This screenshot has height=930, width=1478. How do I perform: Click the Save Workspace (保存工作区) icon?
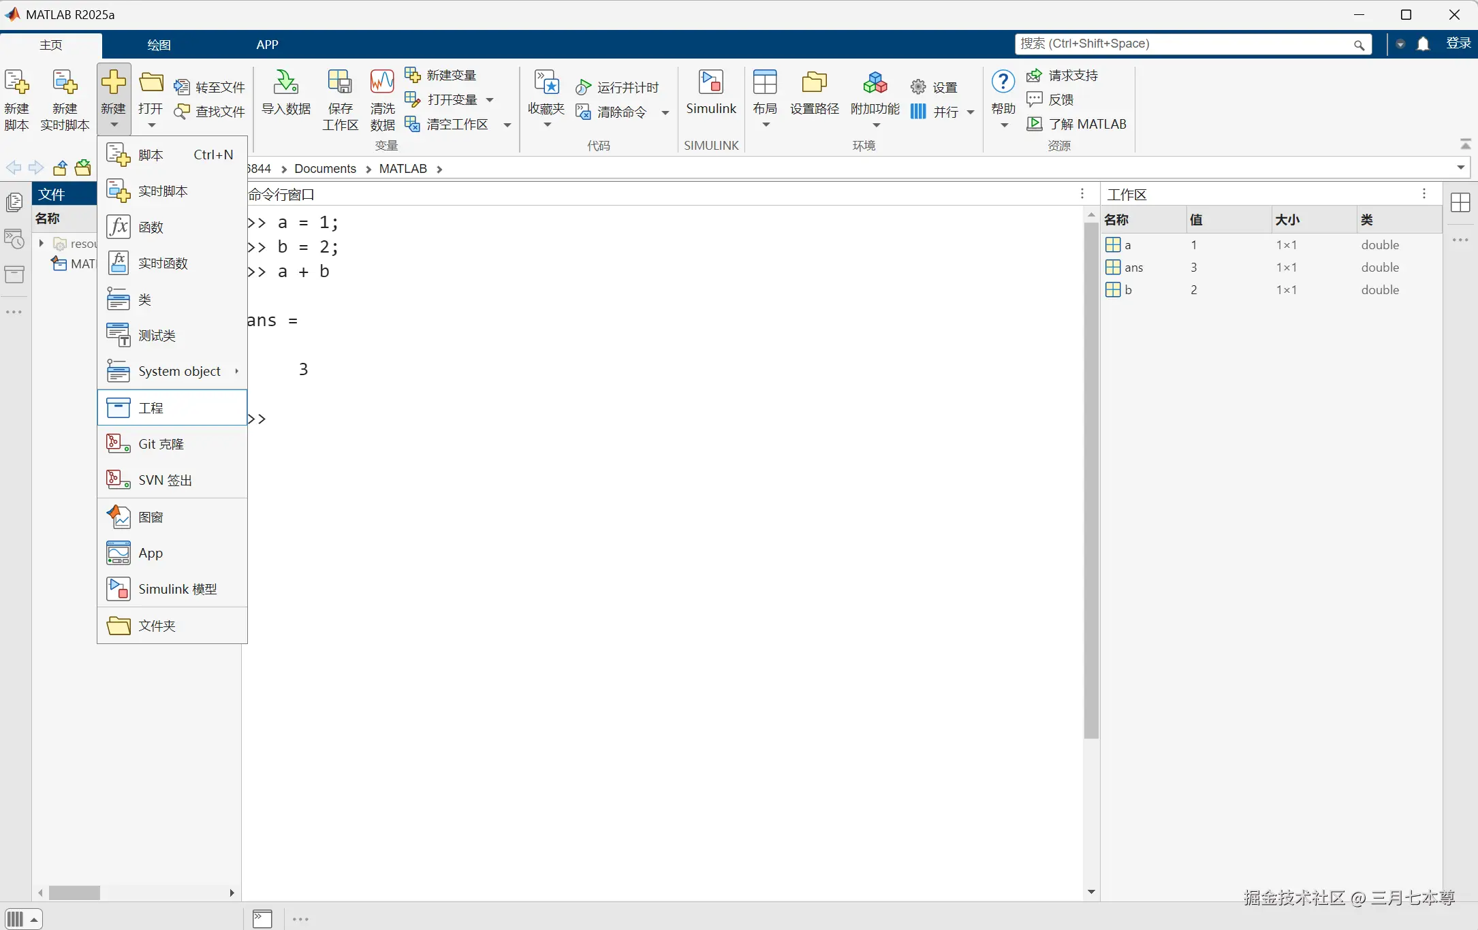(339, 83)
